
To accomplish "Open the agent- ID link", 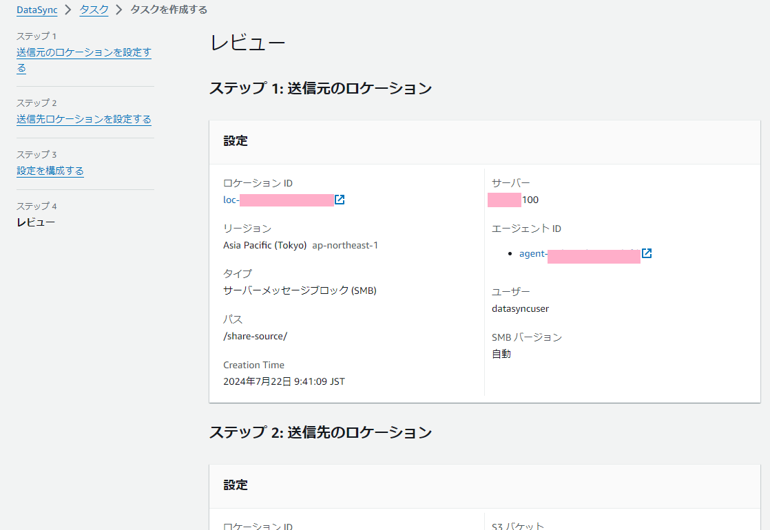I will 579,254.
